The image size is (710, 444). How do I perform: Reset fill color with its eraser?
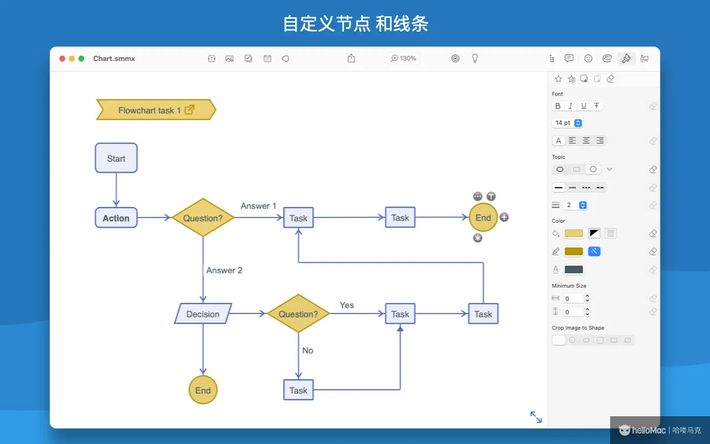tap(653, 234)
